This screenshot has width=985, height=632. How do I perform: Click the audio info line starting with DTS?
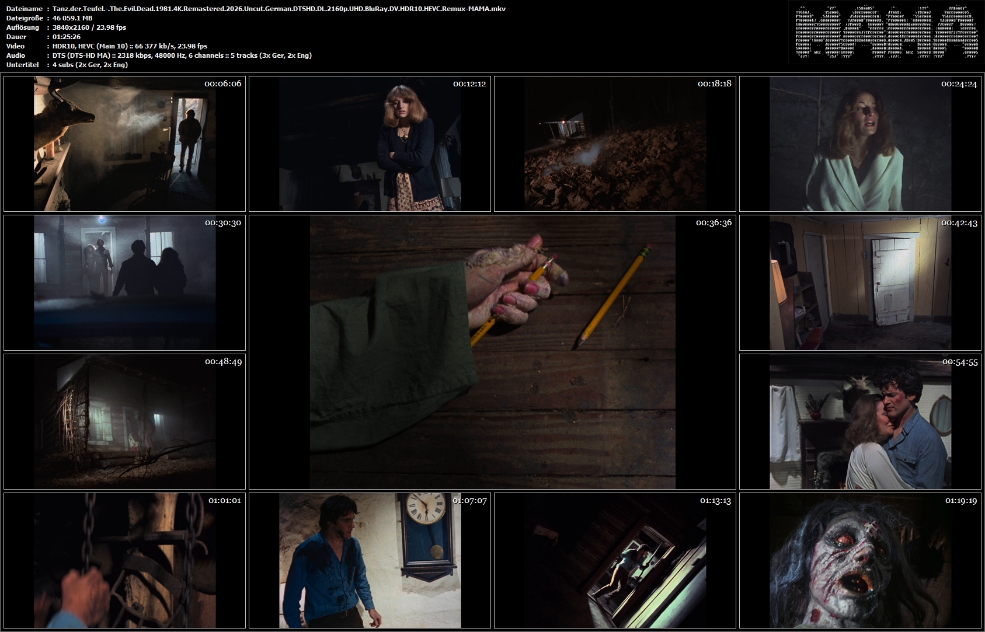tap(182, 55)
